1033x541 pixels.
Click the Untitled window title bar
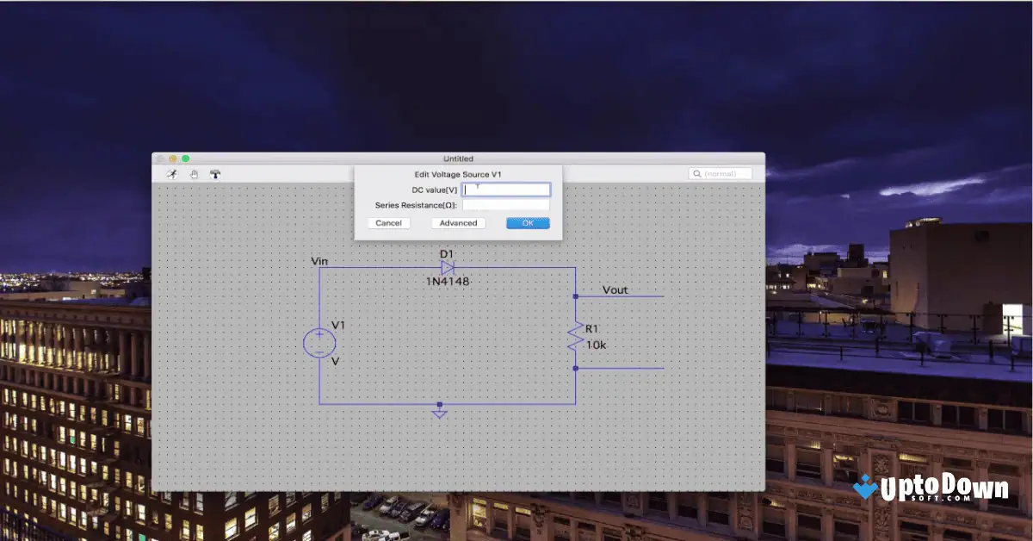pos(458,158)
